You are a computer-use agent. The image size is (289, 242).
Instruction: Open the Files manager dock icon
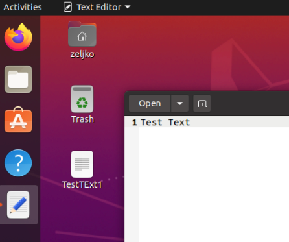(18, 79)
